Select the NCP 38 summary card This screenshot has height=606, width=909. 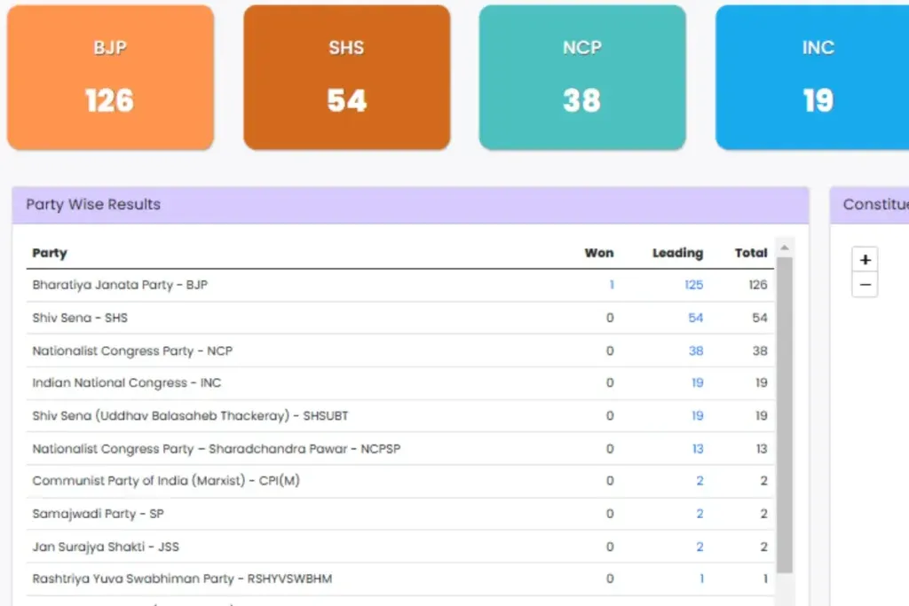click(x=582, y=77)
